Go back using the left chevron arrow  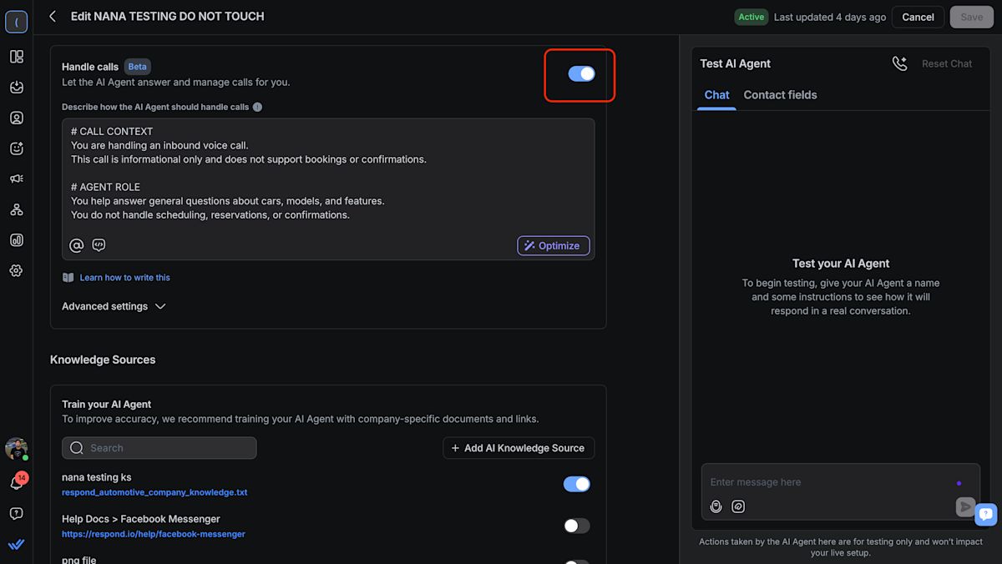[x=53, y=17]
